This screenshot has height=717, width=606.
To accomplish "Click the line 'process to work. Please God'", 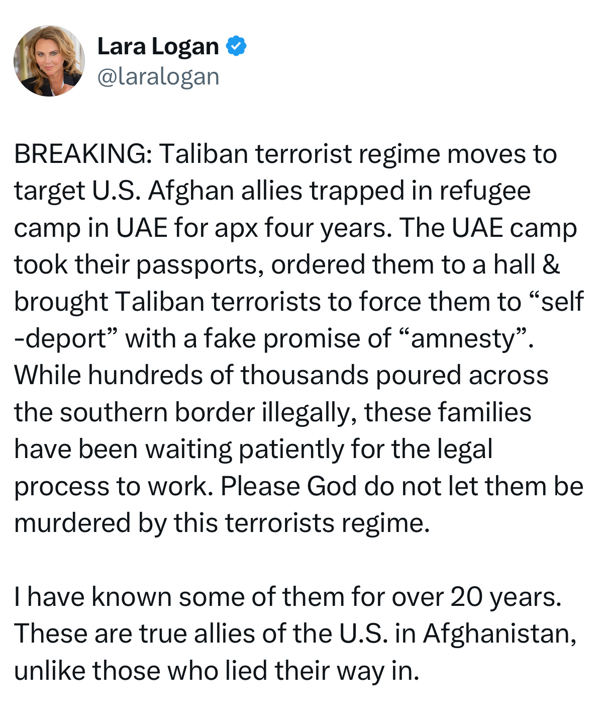I will [x=299, y=486].
